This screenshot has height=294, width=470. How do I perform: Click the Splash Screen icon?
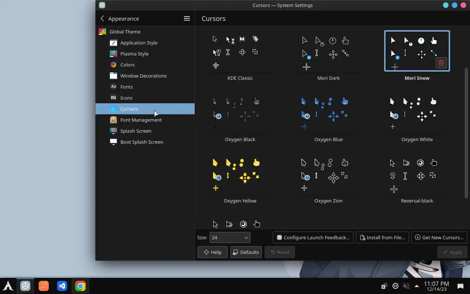[x=113, y=131]
